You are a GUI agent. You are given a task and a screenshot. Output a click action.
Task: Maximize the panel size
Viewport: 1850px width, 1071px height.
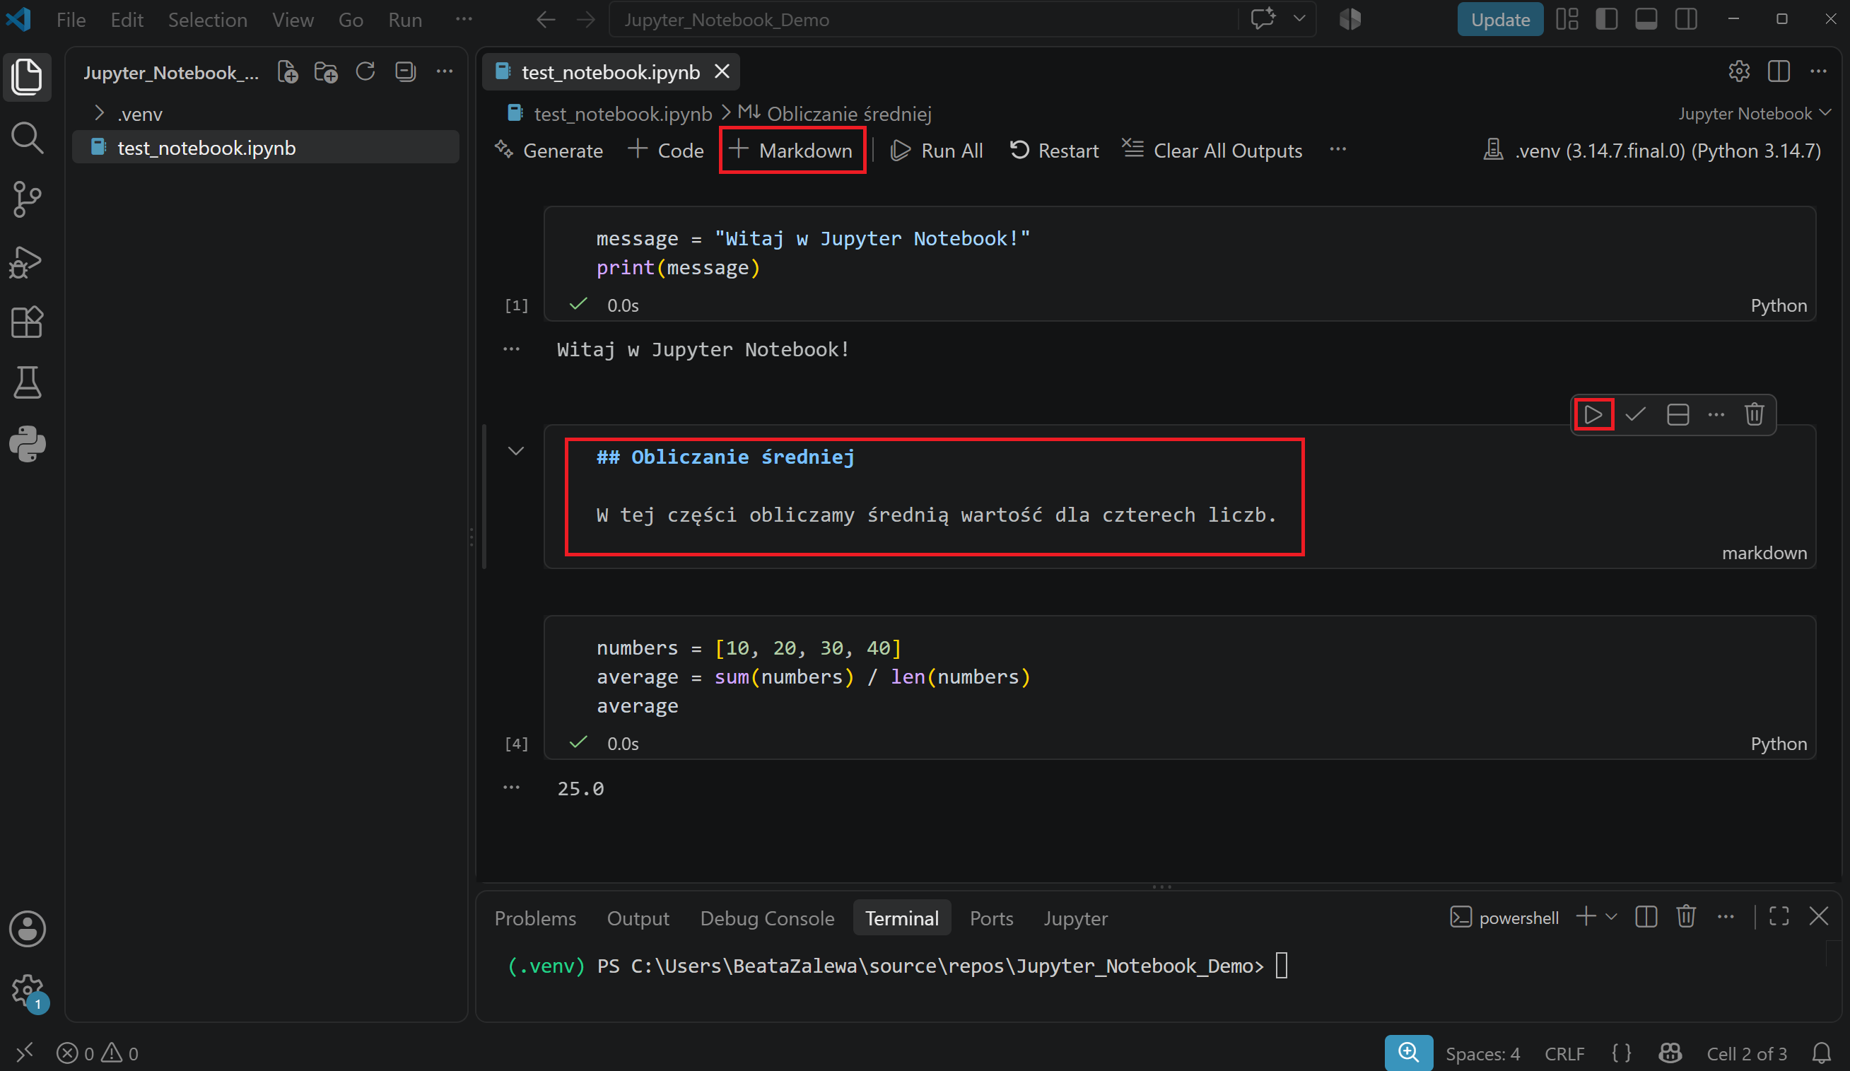pyautogui.click(x=1779, y=917)
